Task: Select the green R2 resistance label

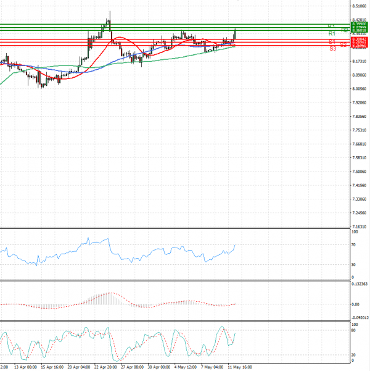Action: click(x=345, y=30)
